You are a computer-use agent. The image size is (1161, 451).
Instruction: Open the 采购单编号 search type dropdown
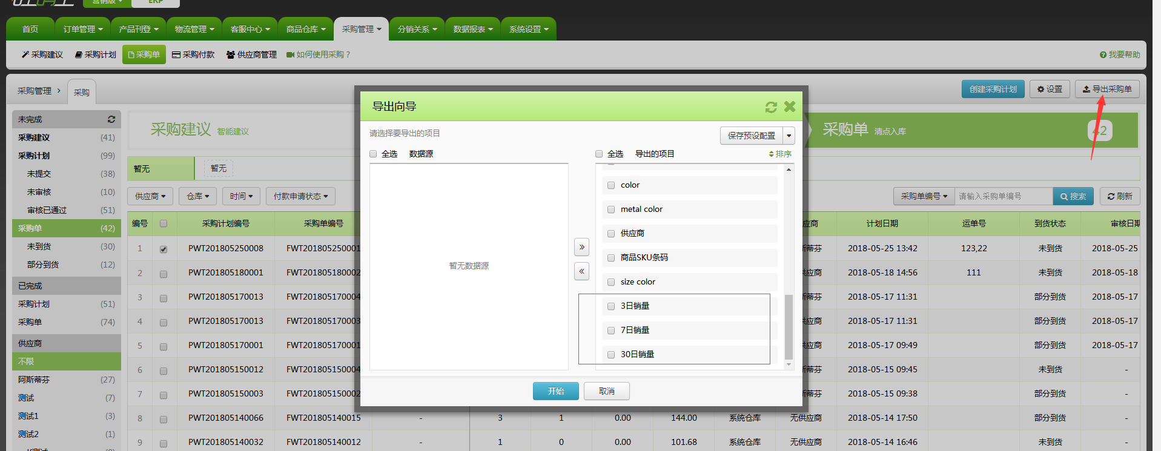point(924,196)
